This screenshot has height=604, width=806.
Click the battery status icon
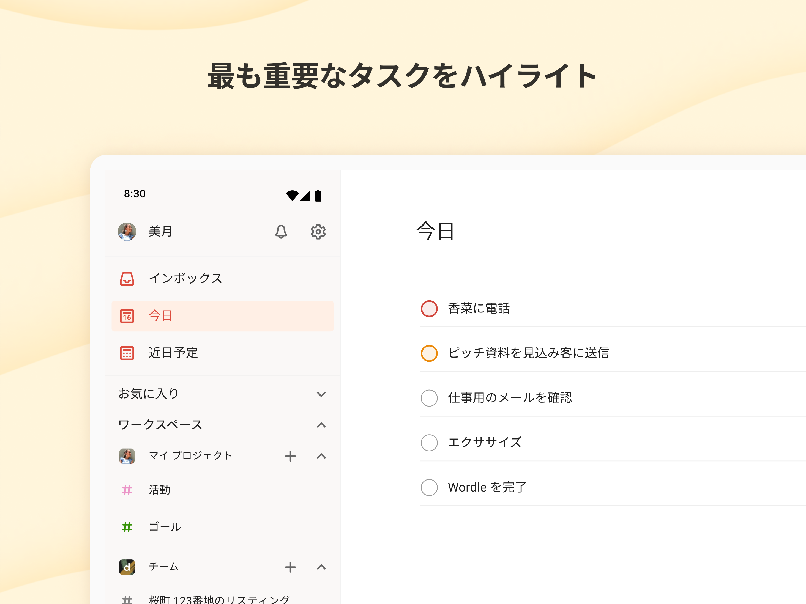(318, 196)
